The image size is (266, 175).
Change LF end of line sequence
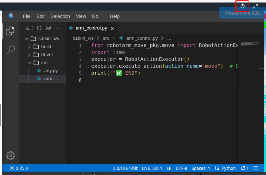pos(169,168)
